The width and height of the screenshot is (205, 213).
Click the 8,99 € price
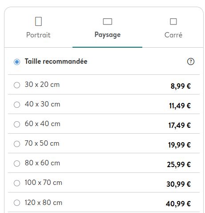tap(181, 86)
